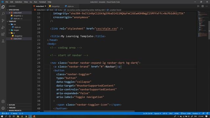Click the Run play icon in editor toolbar
The image size is (210, 118).
pos(198,6)
